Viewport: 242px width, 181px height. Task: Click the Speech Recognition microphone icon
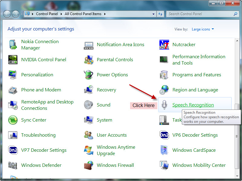164,105
